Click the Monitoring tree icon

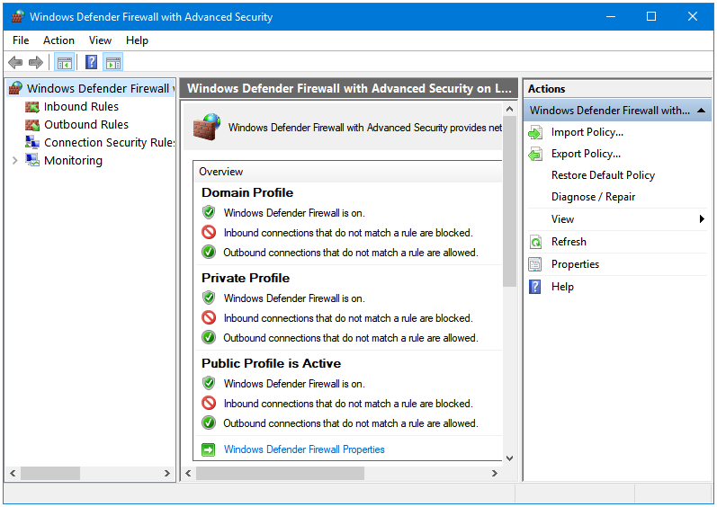tap(32, 160)
